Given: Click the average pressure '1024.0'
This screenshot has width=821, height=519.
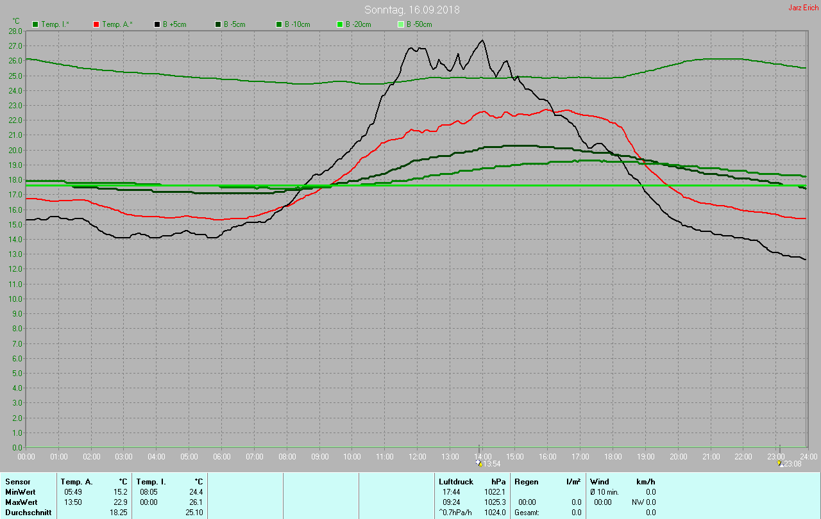Looking at the screenshot, I should pos(495,513).
